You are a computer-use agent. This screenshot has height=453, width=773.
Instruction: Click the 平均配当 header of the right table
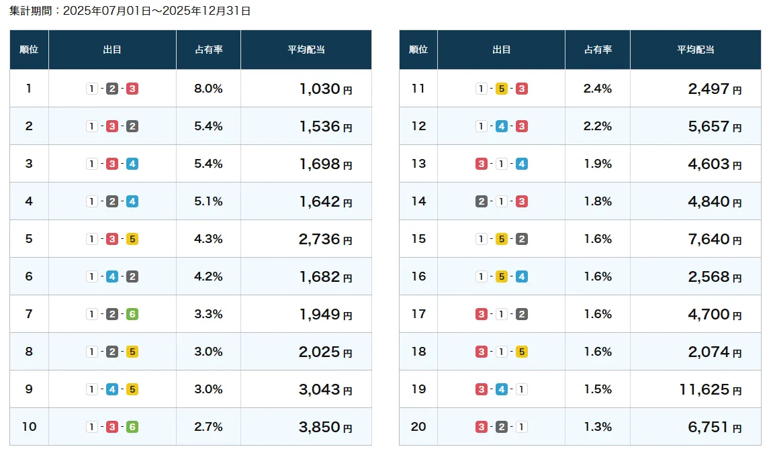(x=695, y=50)
